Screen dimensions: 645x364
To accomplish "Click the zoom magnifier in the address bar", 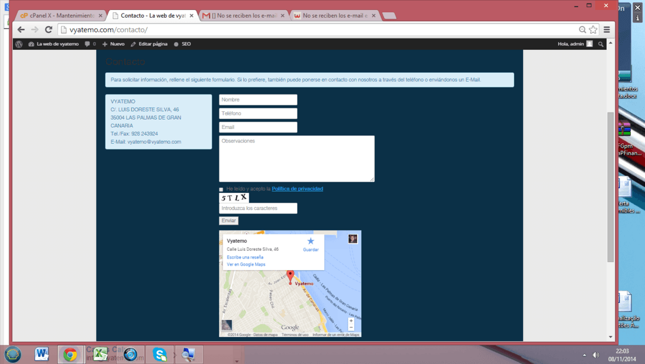I will coord(582,30).
